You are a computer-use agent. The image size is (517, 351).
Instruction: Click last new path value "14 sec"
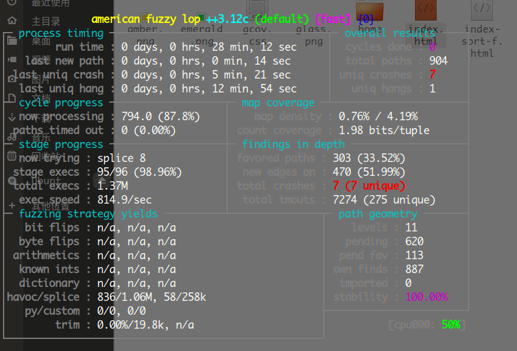point(272,61)
